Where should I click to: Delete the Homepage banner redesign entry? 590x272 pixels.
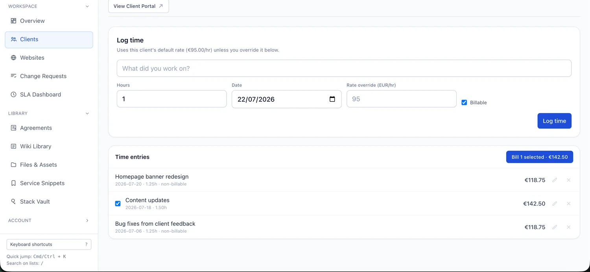coord(568,180)
